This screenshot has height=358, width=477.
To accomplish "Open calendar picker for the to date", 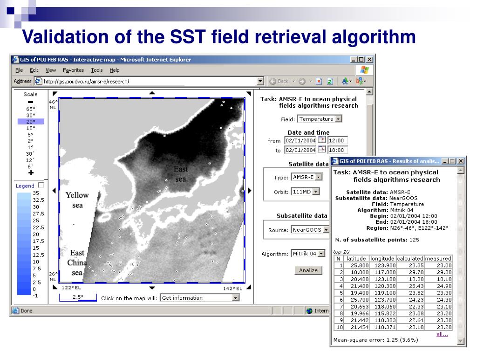I will point(322,150).
